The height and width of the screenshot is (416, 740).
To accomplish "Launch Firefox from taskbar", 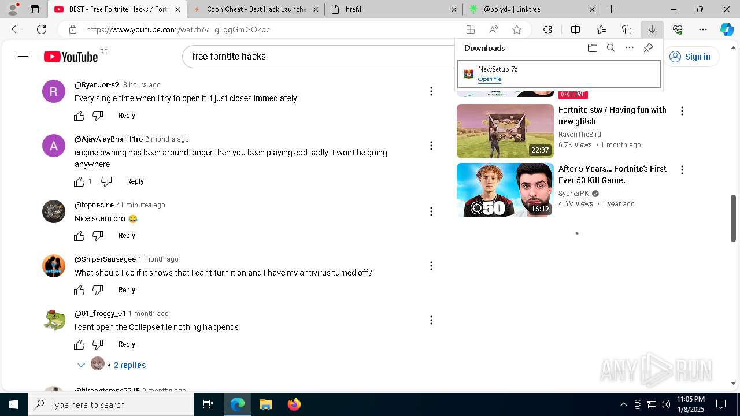I will pos(294,404).
